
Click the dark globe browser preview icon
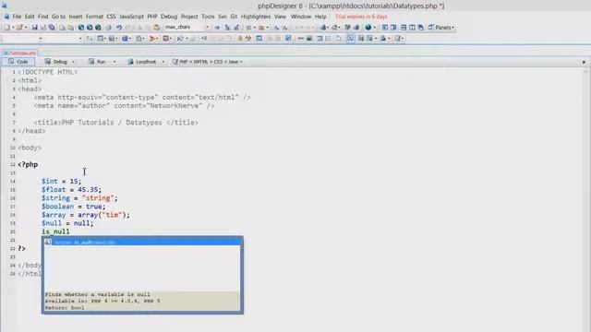368,27
